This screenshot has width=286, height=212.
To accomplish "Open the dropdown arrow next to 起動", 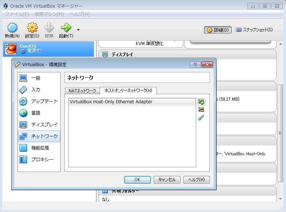I will pos(78,30).
